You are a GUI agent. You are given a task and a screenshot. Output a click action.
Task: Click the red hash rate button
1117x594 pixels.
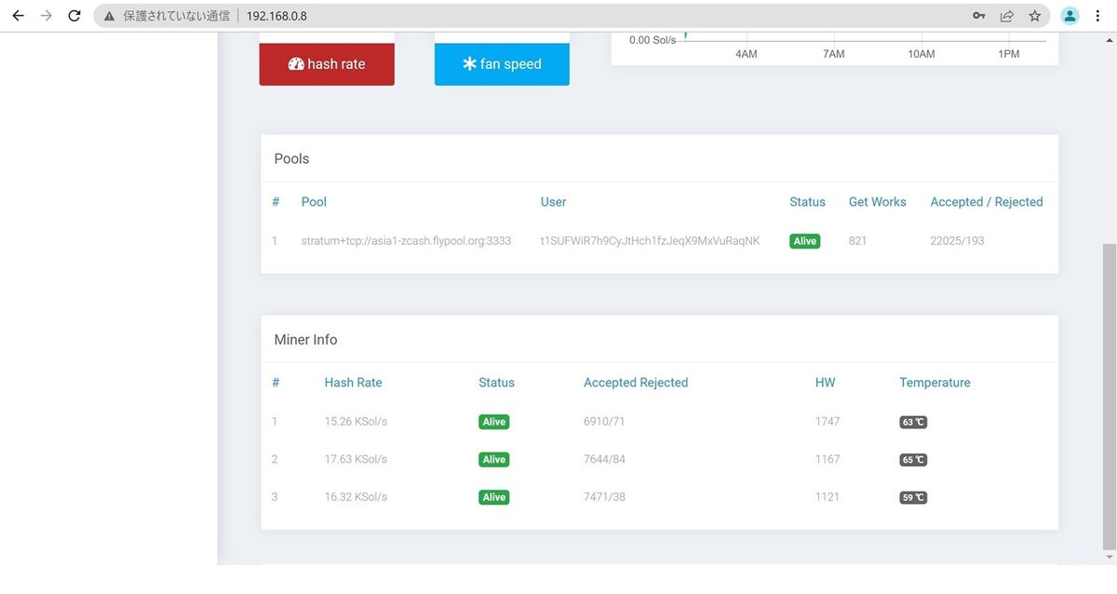(x=327, y=64)
